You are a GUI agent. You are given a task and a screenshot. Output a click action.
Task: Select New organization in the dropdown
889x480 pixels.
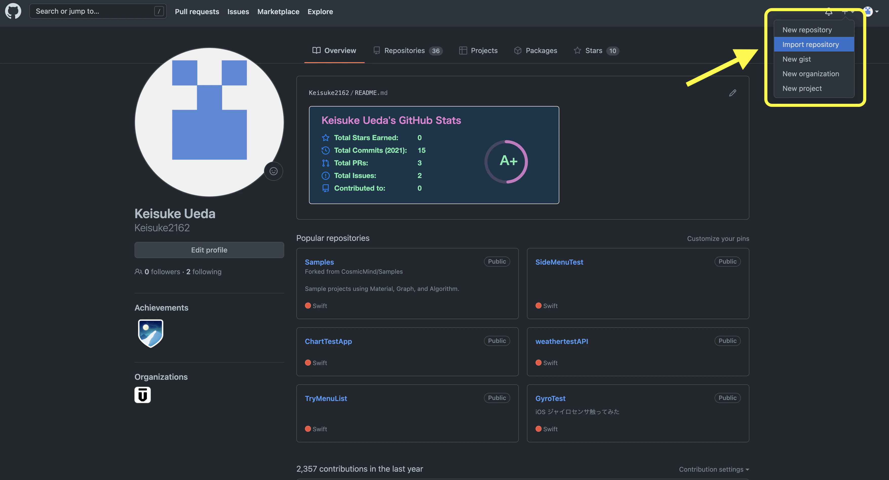click(x=814, y=74)
